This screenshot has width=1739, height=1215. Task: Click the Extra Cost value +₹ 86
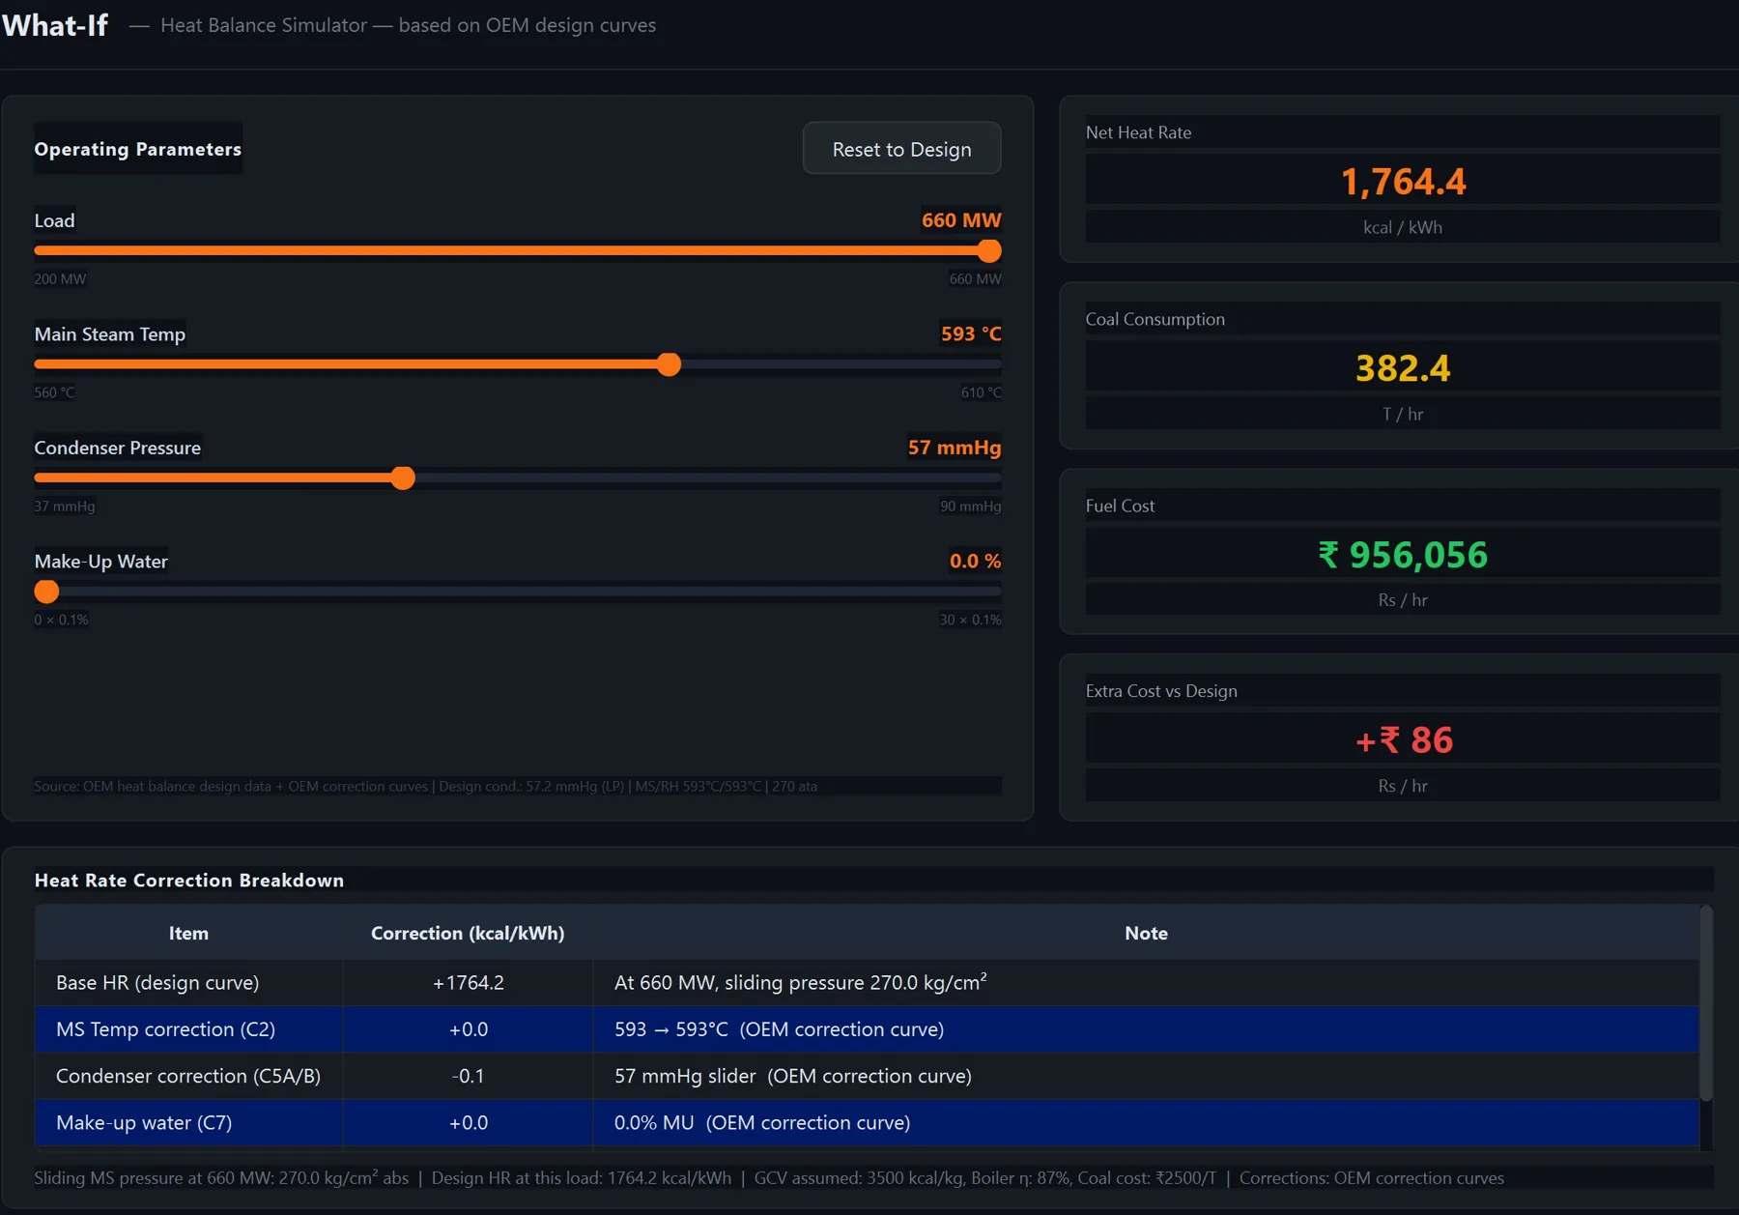point(1403,739)
